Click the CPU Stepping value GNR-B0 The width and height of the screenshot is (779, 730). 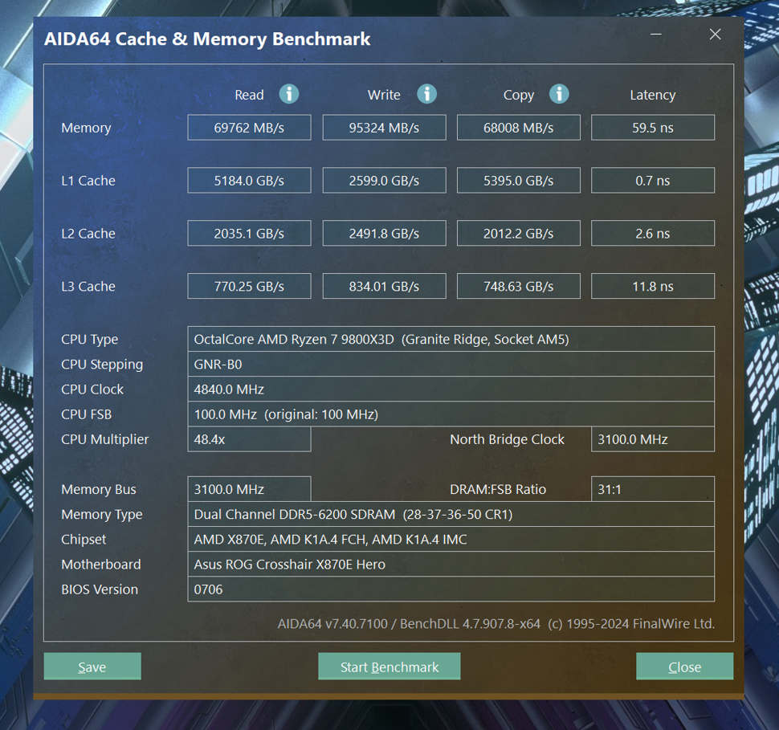pos(451,365)
